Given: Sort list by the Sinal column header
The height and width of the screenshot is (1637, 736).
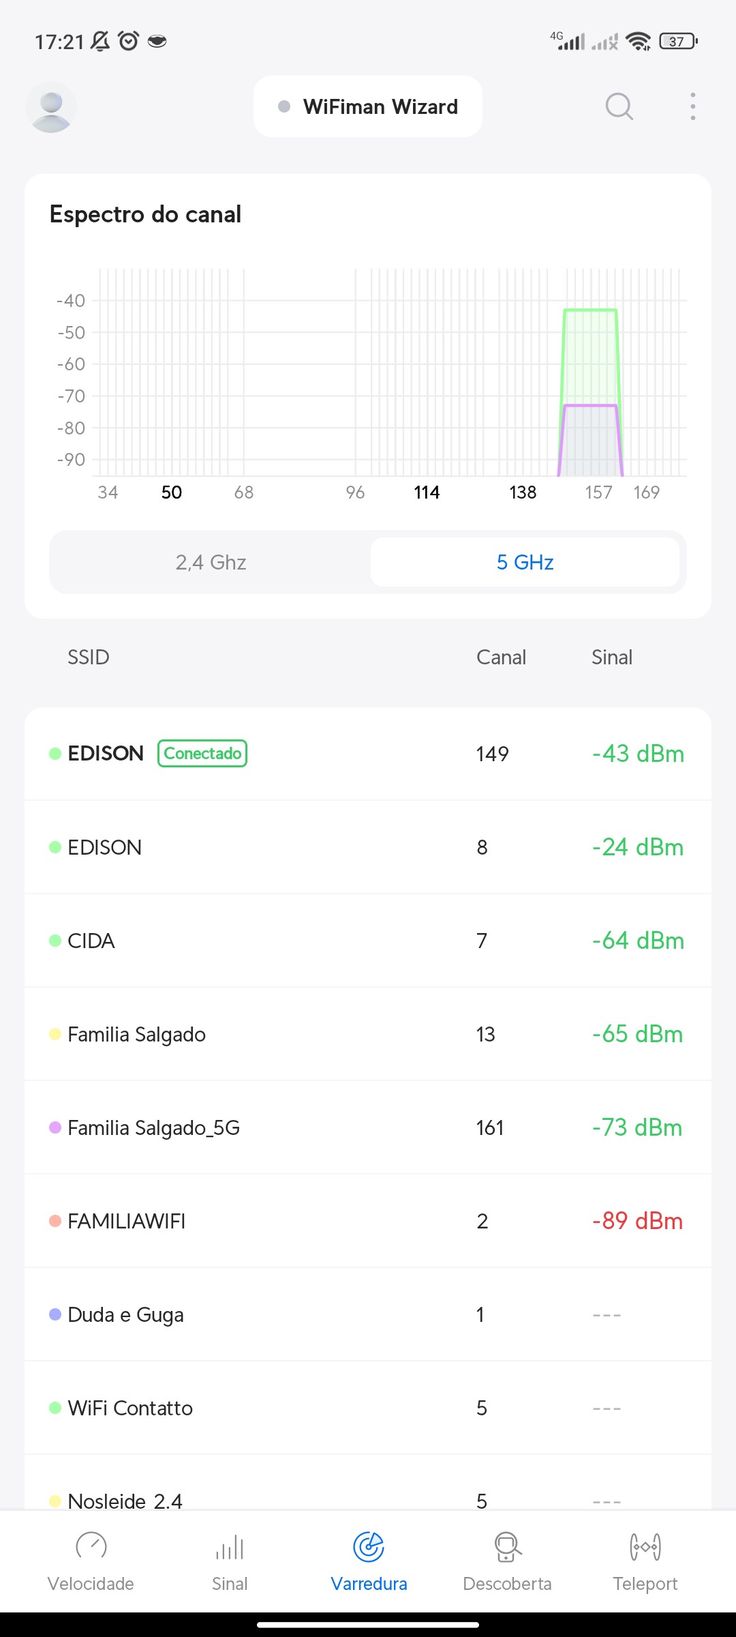Looking at the screenshot, I should click(611, 658).
